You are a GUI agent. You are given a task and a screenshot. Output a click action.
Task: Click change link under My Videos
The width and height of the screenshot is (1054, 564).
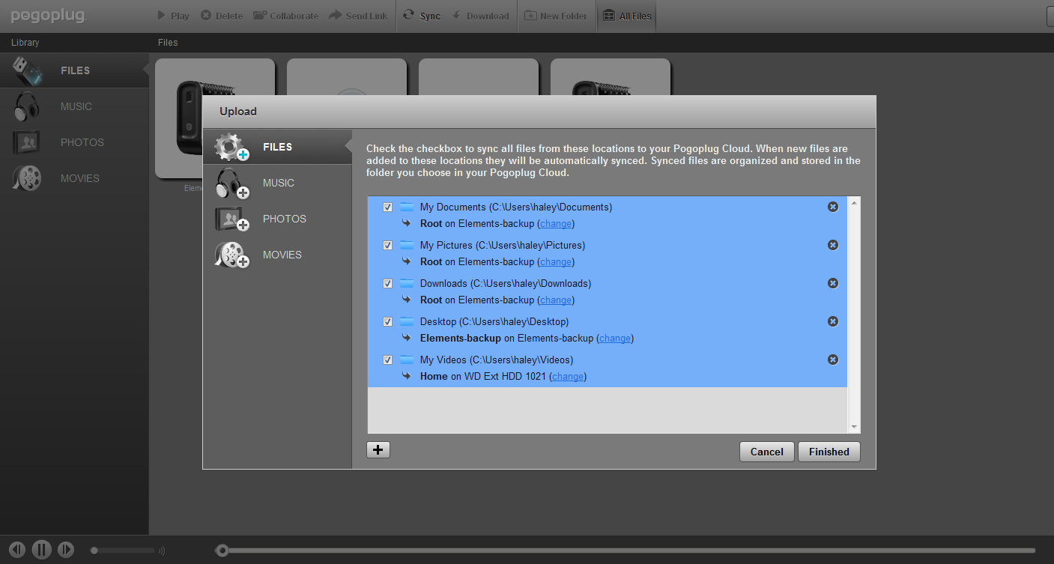568,376
